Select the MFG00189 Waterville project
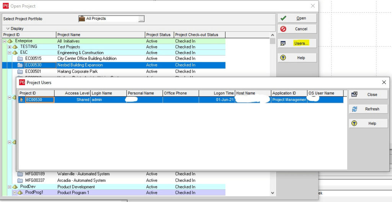Viewport: 392px width, 202px height. [114, 174]
